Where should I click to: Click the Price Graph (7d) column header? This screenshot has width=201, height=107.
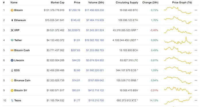[182, 2]
